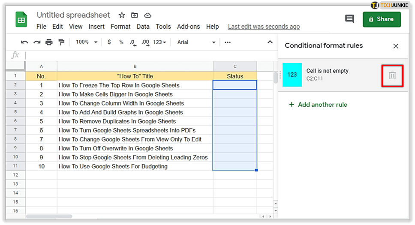
Task: Delete the 'Cell is not empty' rule
Action: point(392,75)
